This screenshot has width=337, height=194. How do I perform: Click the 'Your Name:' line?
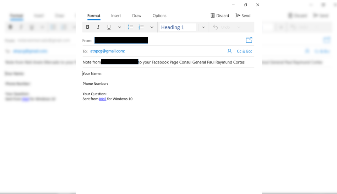[x=92, y=74]
